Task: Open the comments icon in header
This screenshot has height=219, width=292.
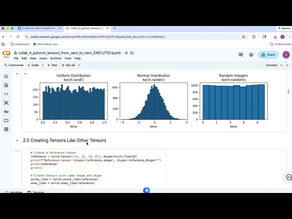Action: tap(240, 55)
